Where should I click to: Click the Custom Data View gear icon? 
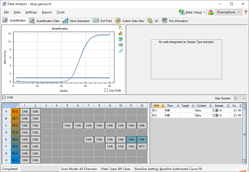click(118, 21)
